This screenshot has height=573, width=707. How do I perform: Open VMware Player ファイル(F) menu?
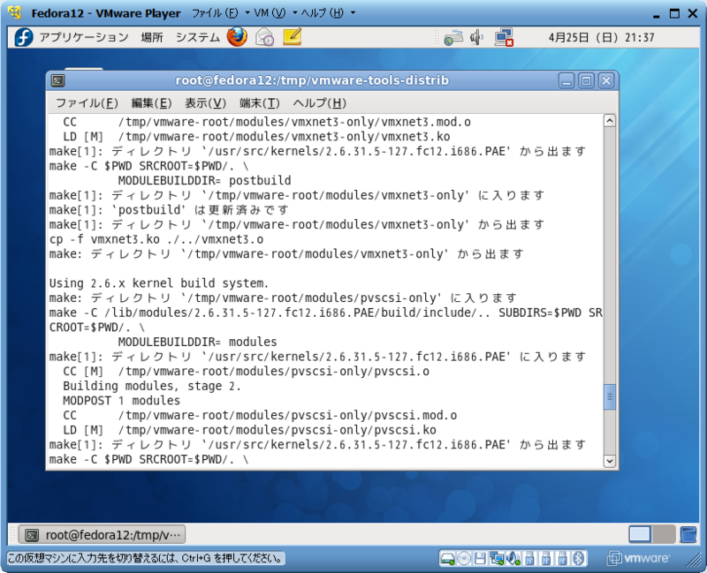pyautogui.click(x=215, y=13)
